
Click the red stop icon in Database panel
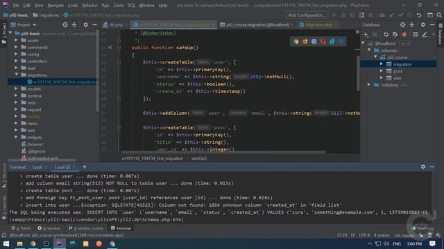404,35
